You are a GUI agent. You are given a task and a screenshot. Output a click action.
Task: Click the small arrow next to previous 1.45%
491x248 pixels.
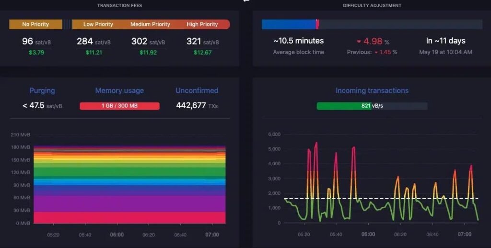click(x=376, y=52)
